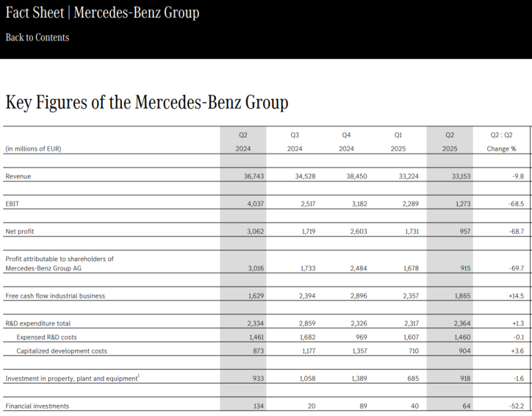This screenshot has width=532, height=416.
Task: Click Net profit Q2 2024 value 3,062
Action: (255, 231)
